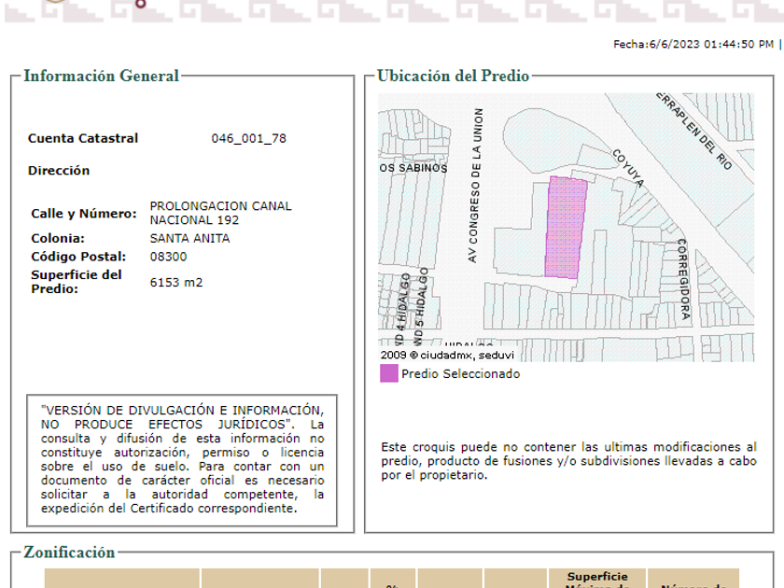Click the Predio Seleccionado legend text
The height and width of the screenshot is (588, 784).
pyautogui.click(x=461, y=374)
